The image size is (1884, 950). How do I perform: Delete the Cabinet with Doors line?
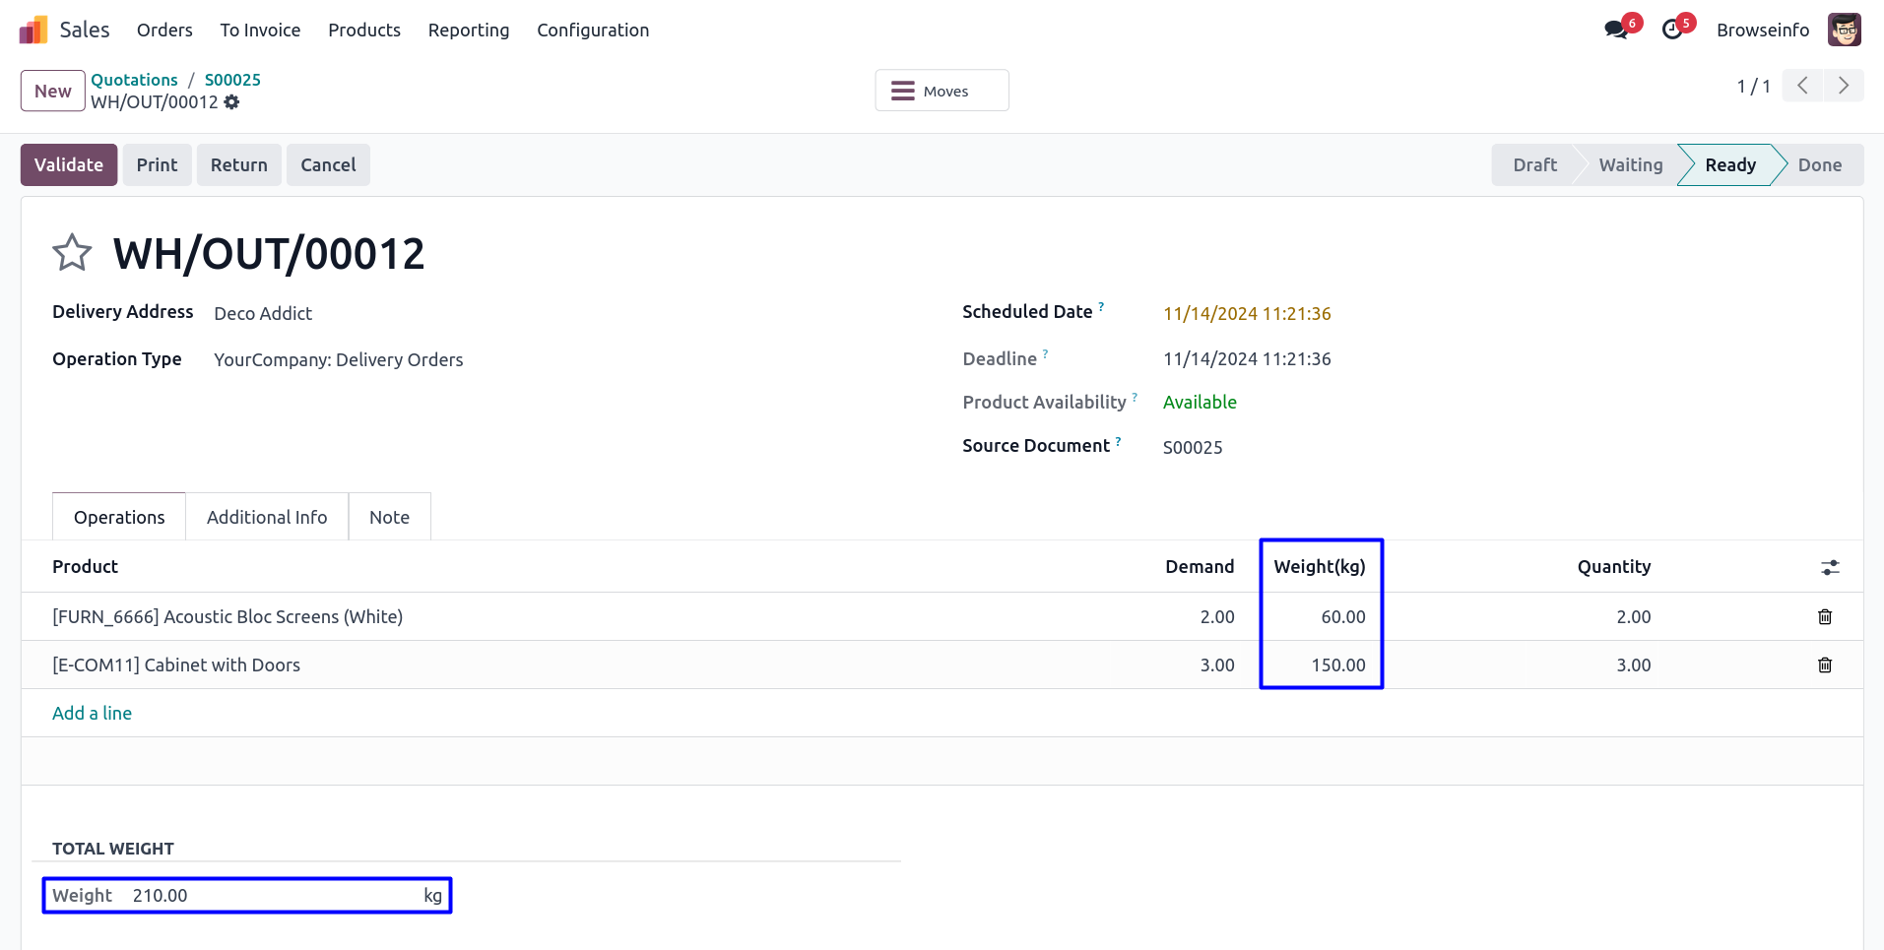(x=1824, y=665)
